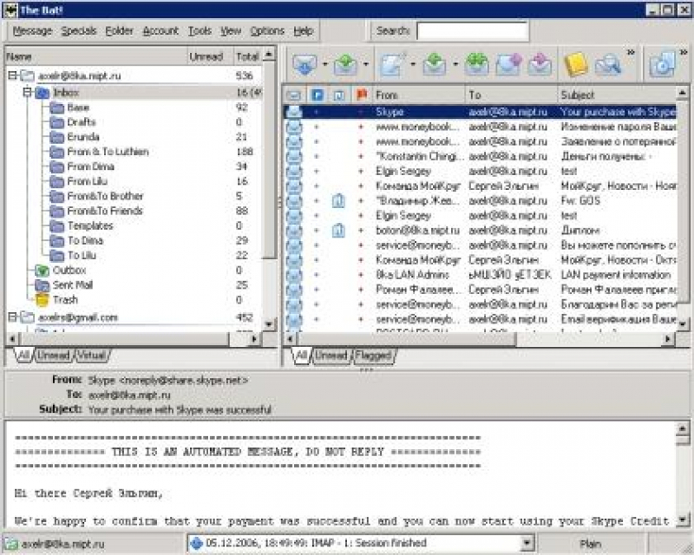Click the status bar account icon for axelr@8ka.mipt.ru

point(10,544)
